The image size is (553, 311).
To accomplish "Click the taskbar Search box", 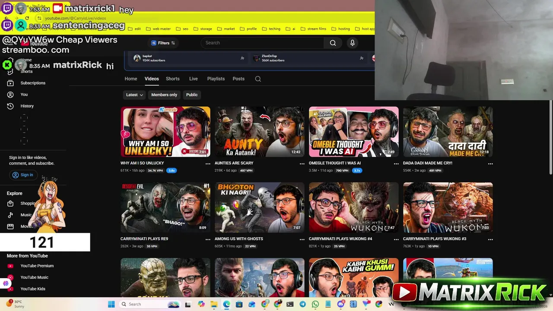I will tap(149, 304).
